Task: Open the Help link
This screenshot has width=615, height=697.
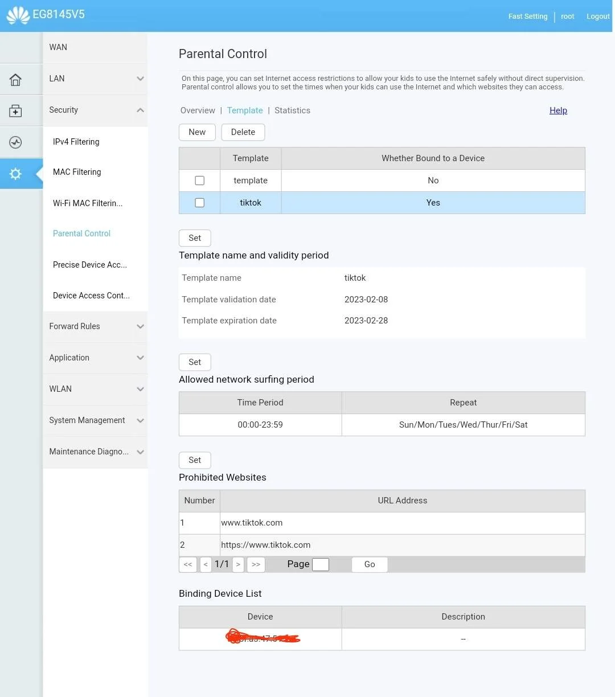Action: point(558,110)
